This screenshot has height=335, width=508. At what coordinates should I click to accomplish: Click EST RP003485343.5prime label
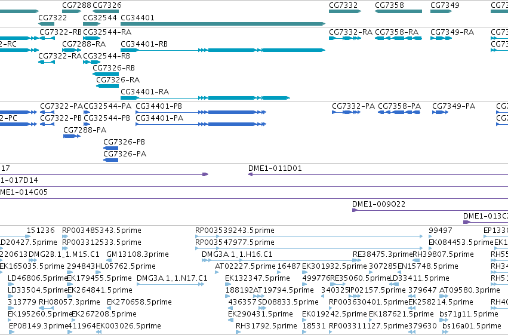(x=101, y=230)
